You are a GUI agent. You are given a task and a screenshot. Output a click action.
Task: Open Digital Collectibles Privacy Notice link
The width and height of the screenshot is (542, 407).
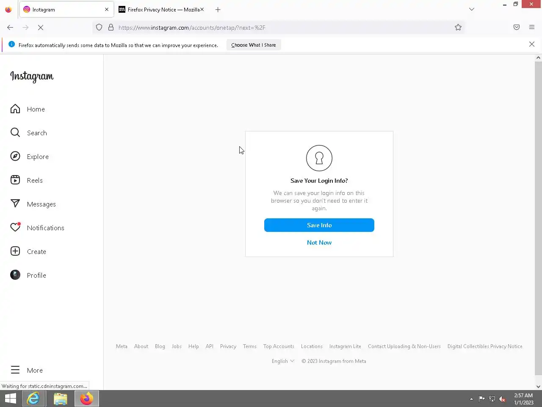(485, 346)
